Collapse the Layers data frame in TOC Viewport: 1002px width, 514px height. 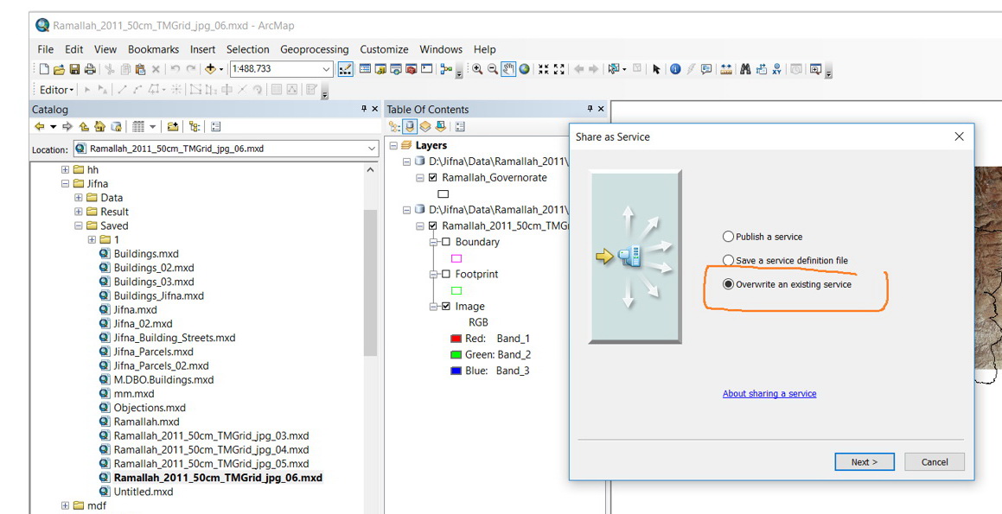(x=393, y=146)
